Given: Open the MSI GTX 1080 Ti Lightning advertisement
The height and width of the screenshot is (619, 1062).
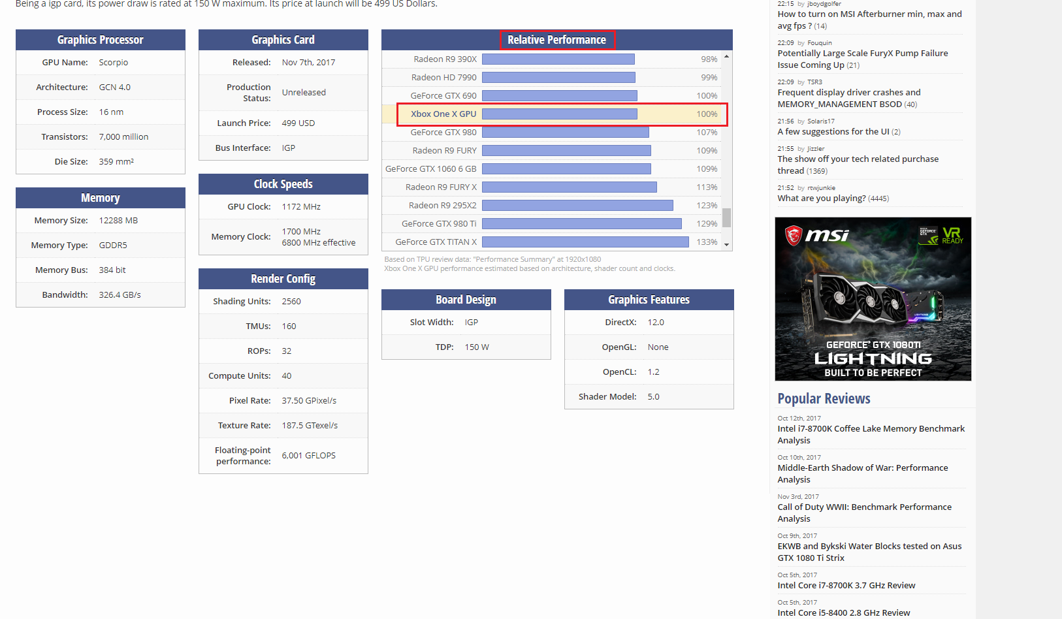Looking at the screenshot, I should (873, 299).
